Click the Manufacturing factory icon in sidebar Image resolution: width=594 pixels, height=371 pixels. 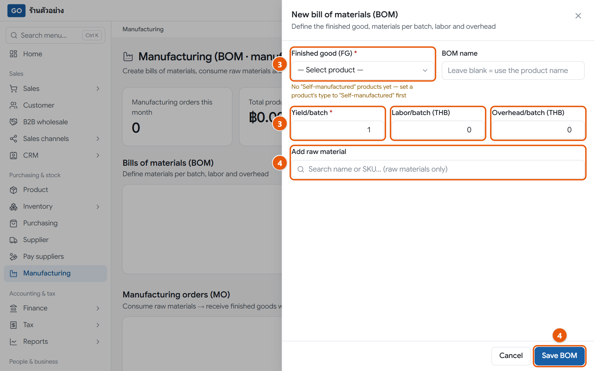(x=13, y=273)
